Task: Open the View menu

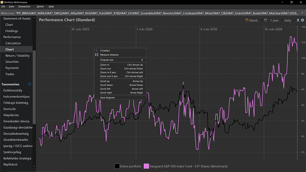Action: click(12, 7)
